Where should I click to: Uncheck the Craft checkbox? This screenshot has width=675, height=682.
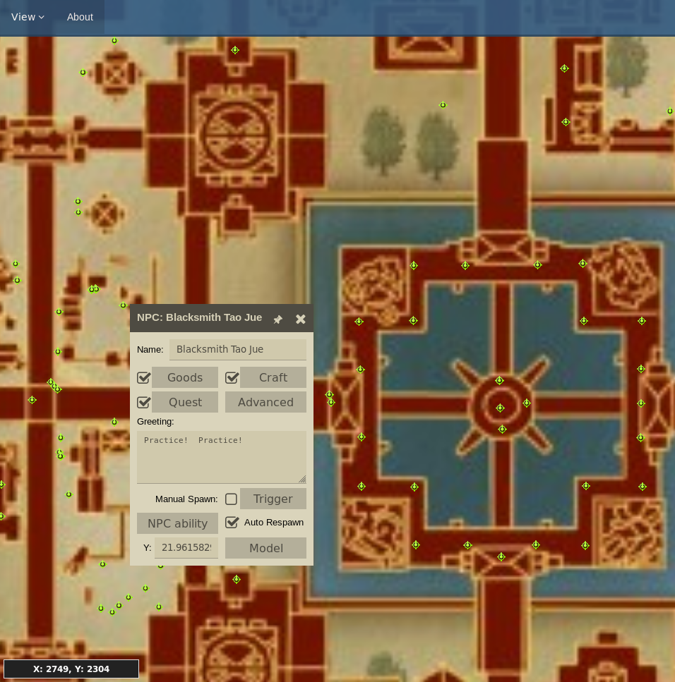point(232,377)
